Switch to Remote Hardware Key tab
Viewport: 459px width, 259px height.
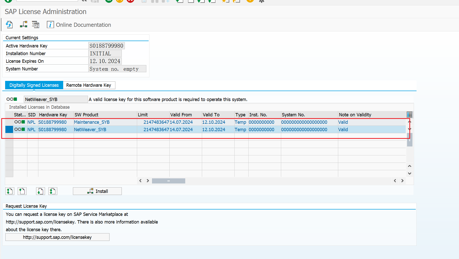89,85
